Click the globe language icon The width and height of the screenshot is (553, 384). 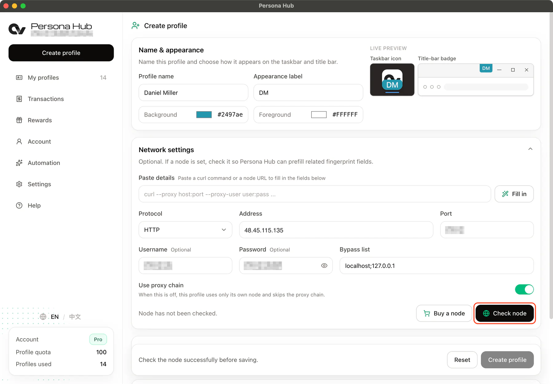pos(43,317)
